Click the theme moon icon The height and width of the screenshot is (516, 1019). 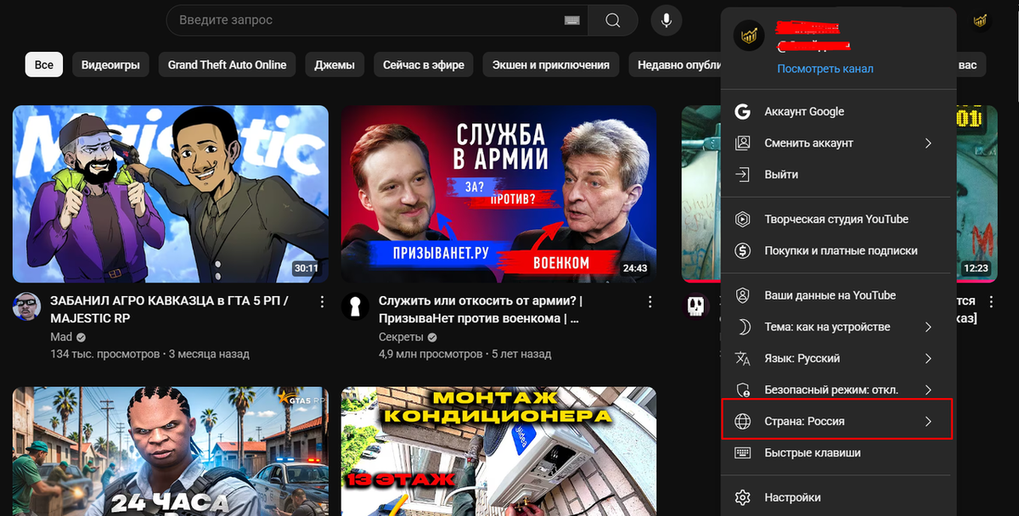tap(743, 327)
